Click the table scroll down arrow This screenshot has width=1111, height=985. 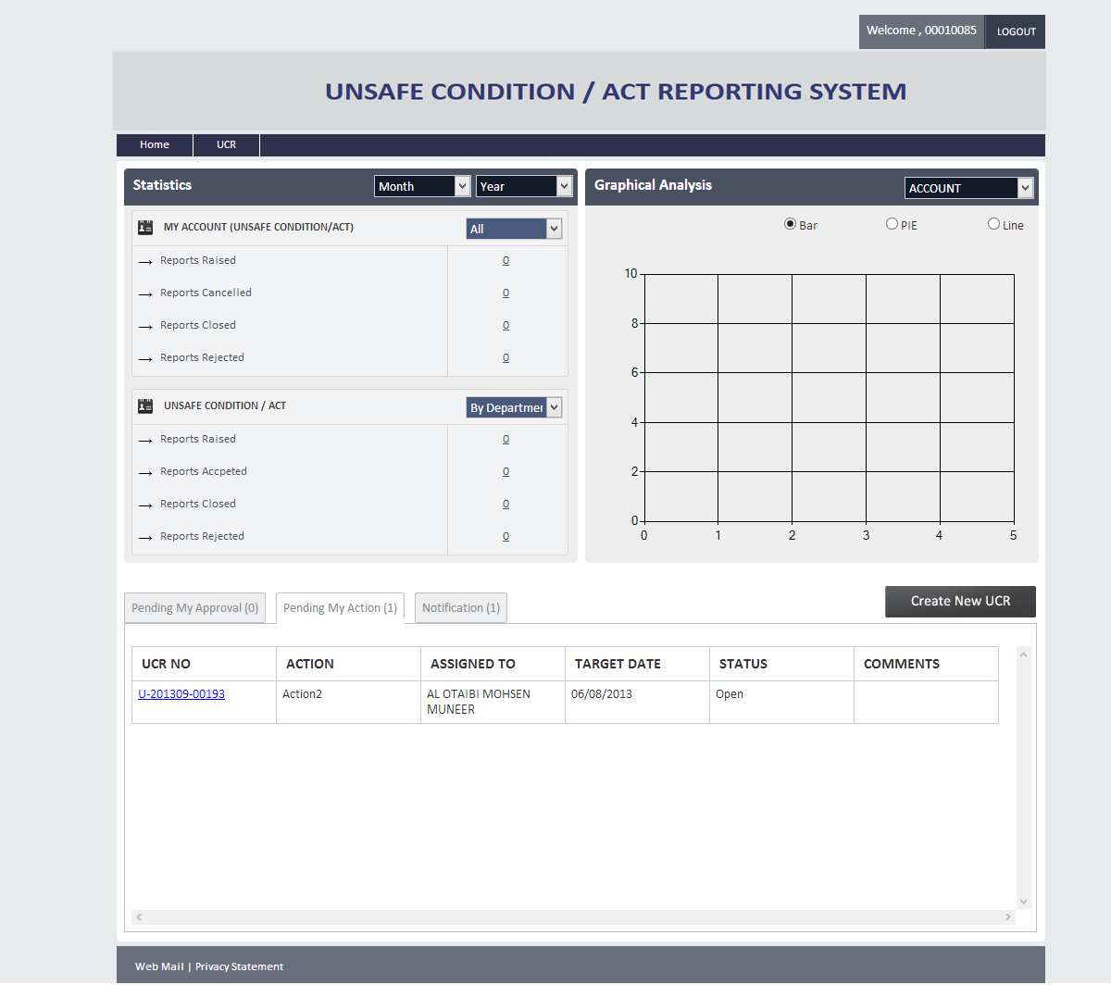click(1023, 902)
